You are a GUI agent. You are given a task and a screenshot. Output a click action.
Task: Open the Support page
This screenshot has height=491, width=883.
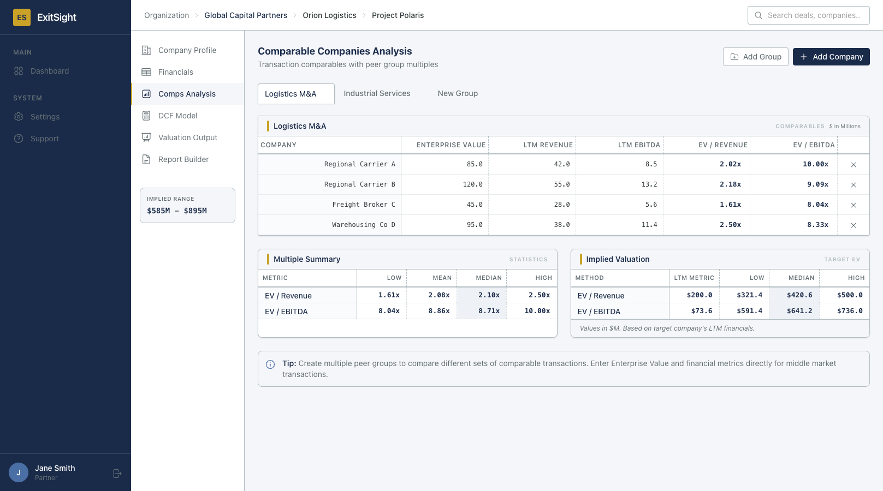[x=44, y=138]
